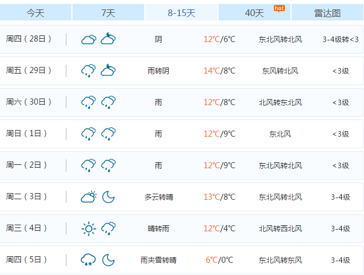The image size is (364, 275).
Task: Open the 7天 forecast tab
Action: [108, 13]
